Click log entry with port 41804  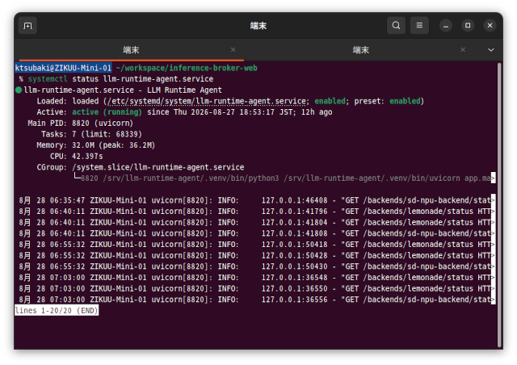click(x=256, y=223)
